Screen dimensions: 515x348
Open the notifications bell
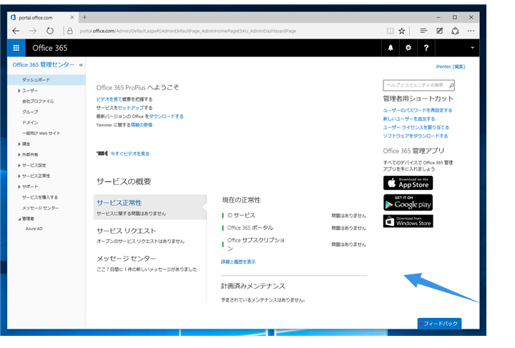point(391,48)
